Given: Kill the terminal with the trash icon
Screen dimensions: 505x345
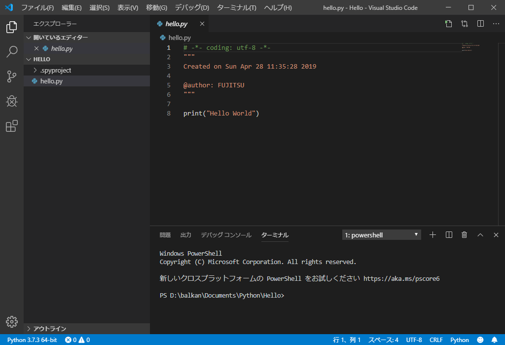Looking at the screenshot, I should (464, 234).
